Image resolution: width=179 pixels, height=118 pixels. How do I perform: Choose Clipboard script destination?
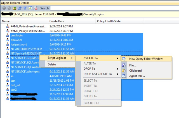(147, 71)
